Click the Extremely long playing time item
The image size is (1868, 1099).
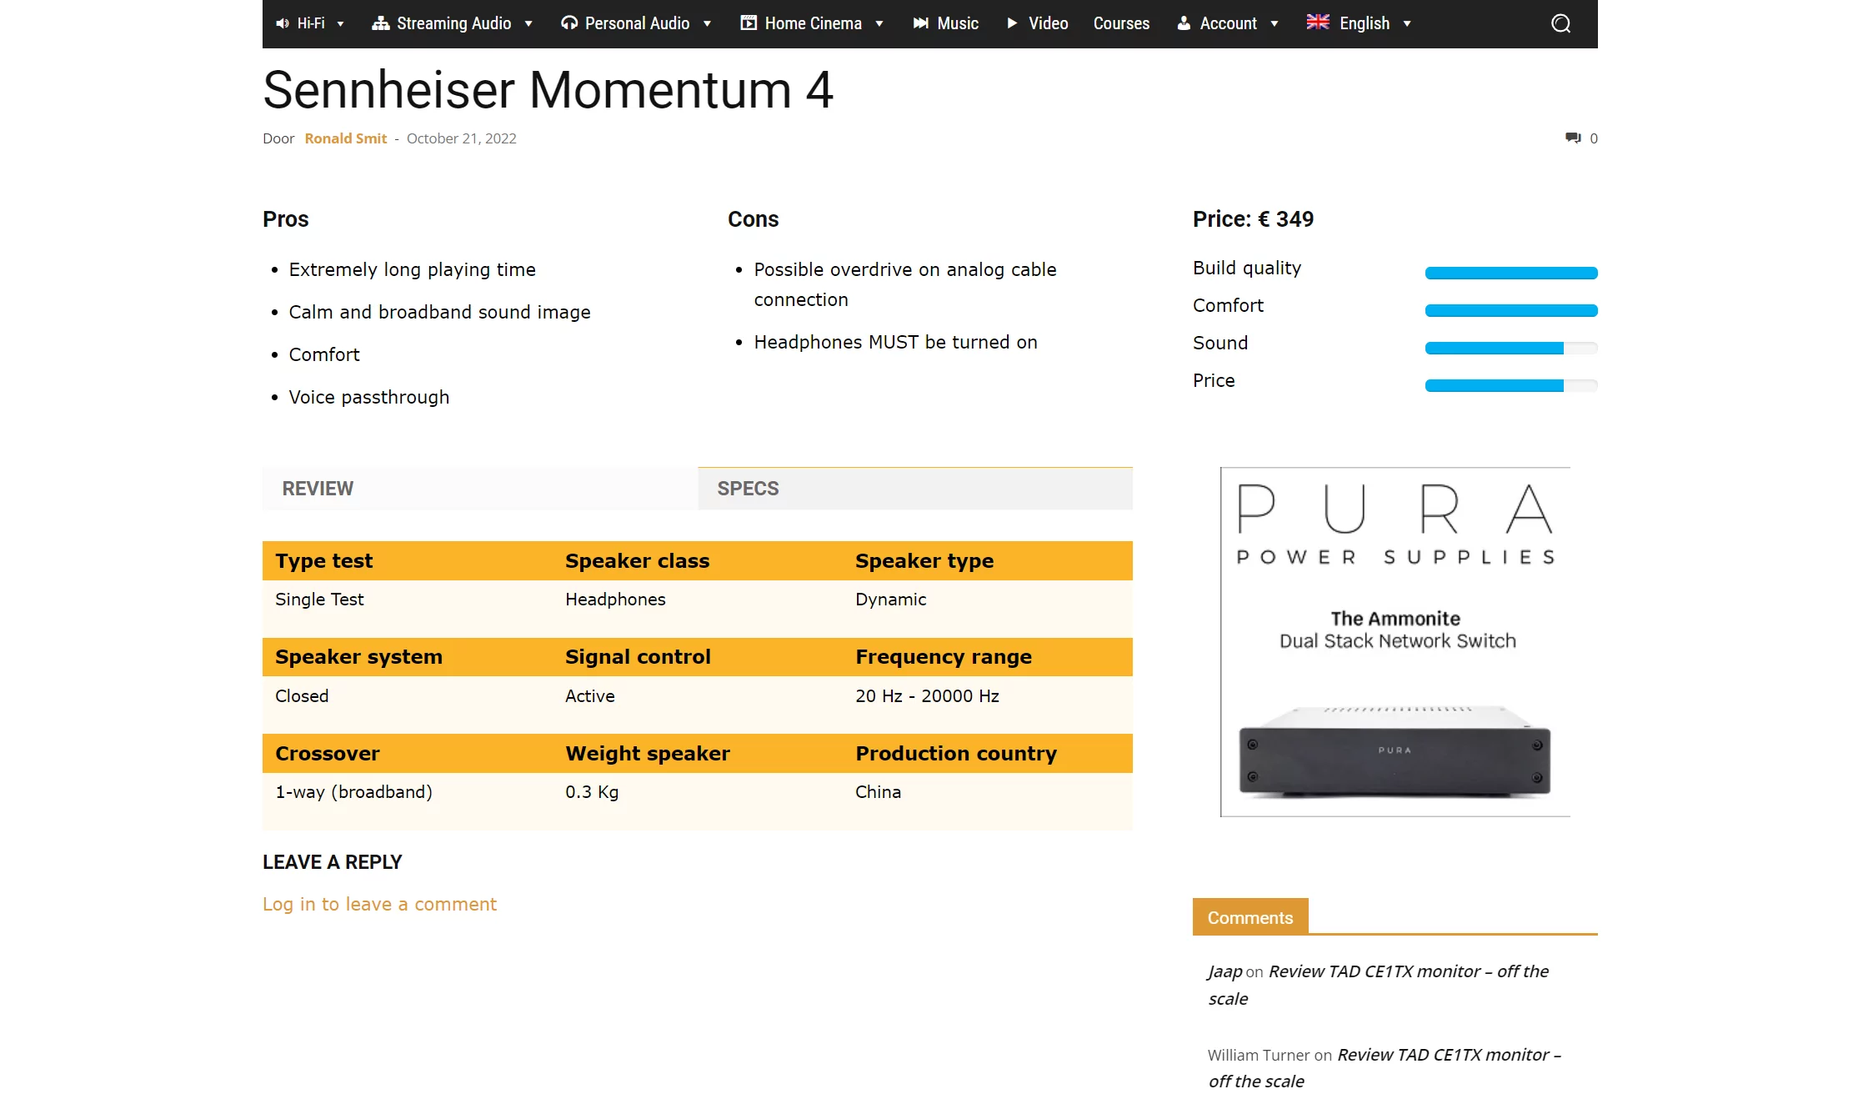click(x=412, y=269)
